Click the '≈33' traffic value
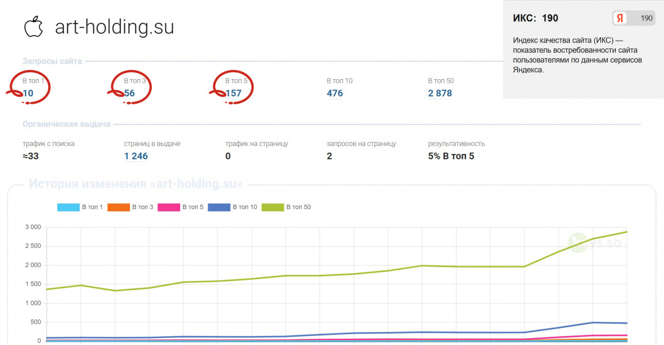The height and width of the screenshot is (345, 664). click(x=31, y=156)
